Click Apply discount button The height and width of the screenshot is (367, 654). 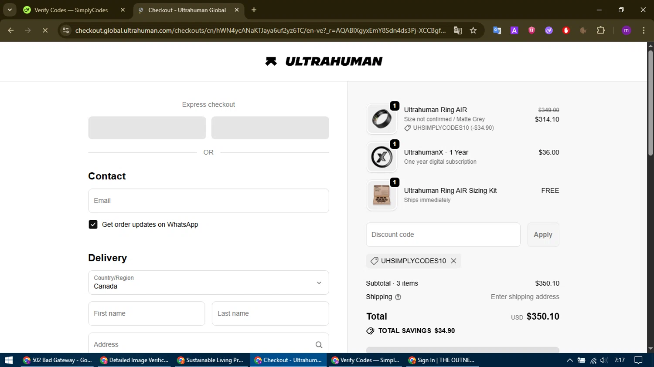coord(543,235)
